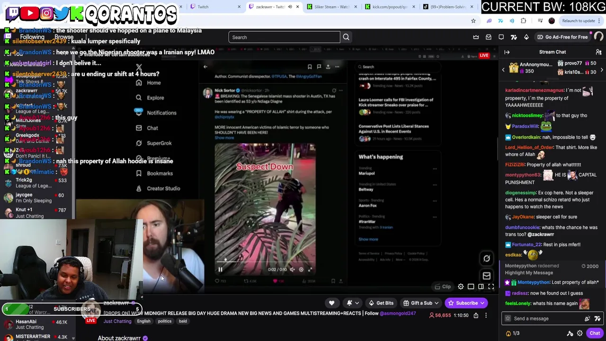Expand the Gift a Sub dropdown
This screenshot has width=606, height=341.
click(436, 303)
